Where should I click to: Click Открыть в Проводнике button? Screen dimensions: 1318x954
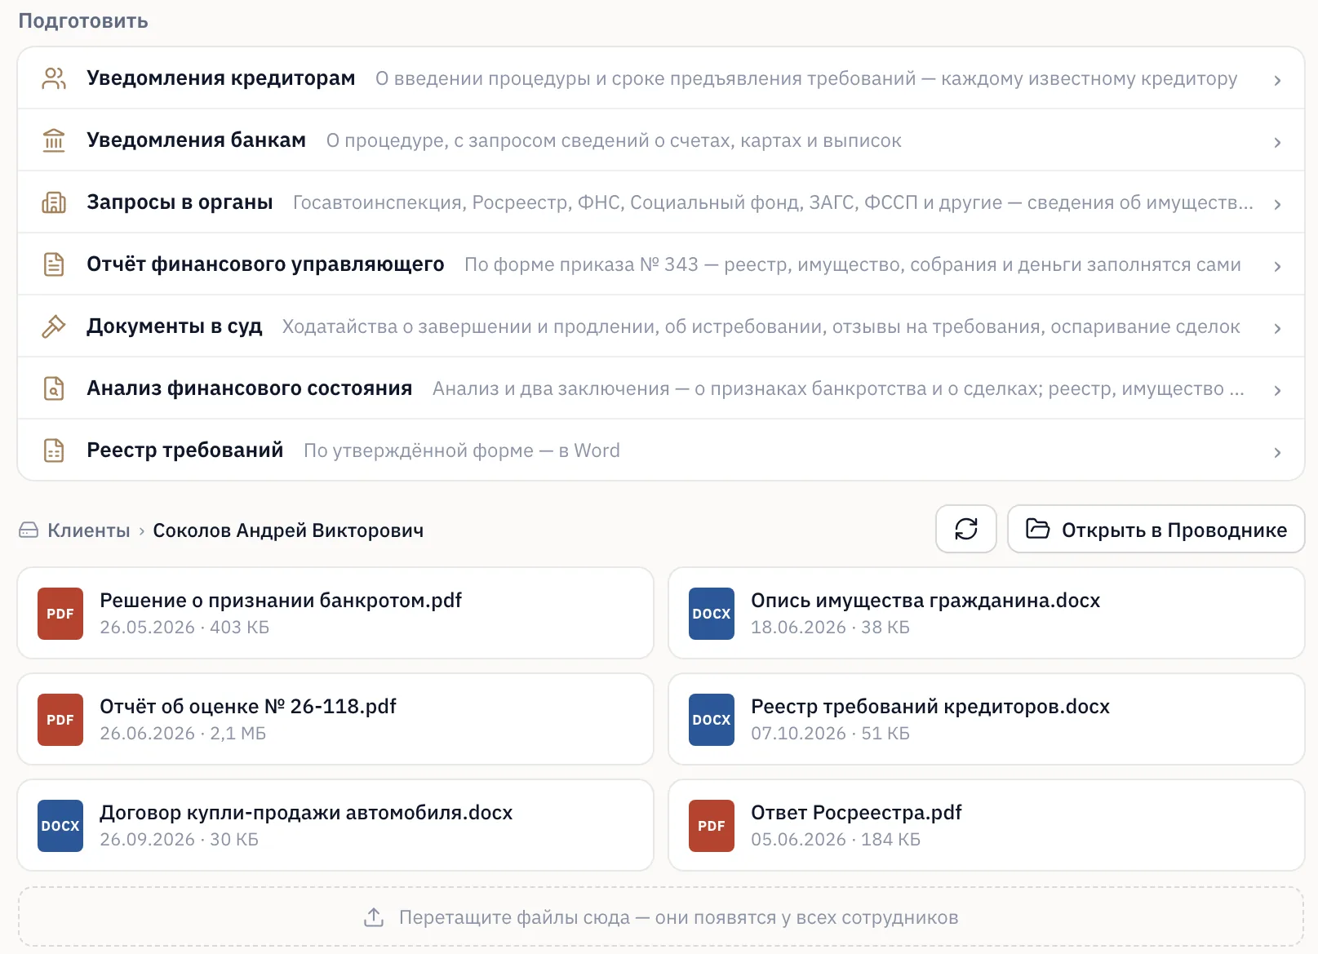1156,529
